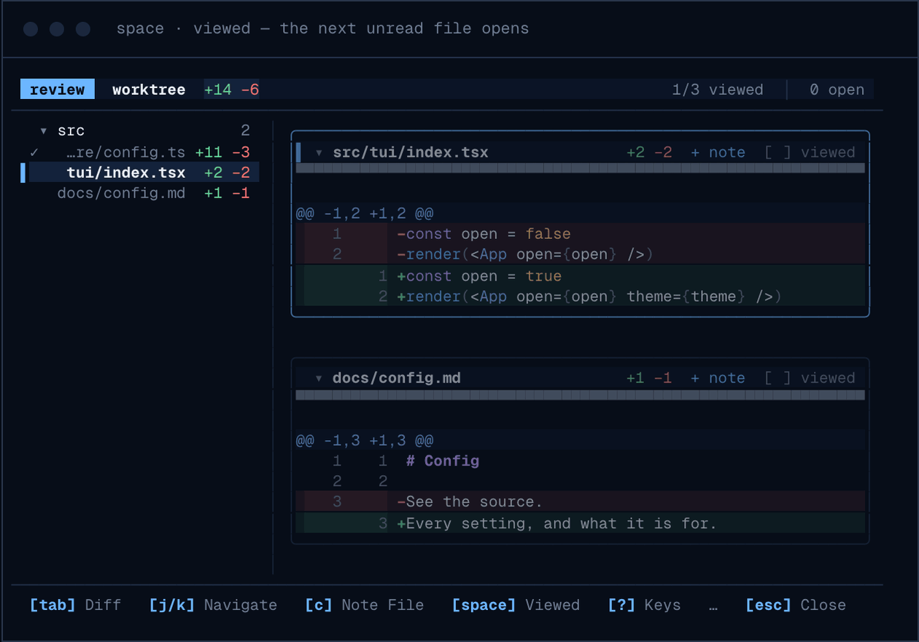The image size is (919, 642).
Task: Click added line Every setting, and what it is for.
Action: [x=580, y=523]
